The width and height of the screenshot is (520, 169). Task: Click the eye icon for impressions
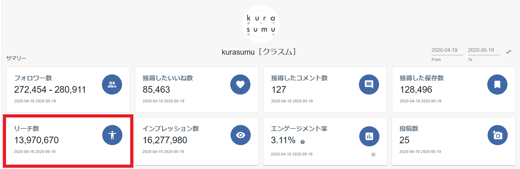pos(241,135)
